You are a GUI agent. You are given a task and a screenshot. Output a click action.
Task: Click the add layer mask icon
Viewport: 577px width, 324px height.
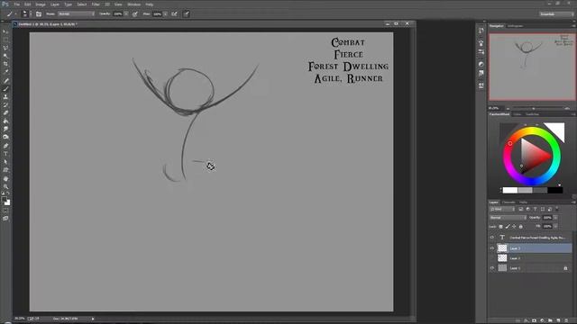click(534, 320)
